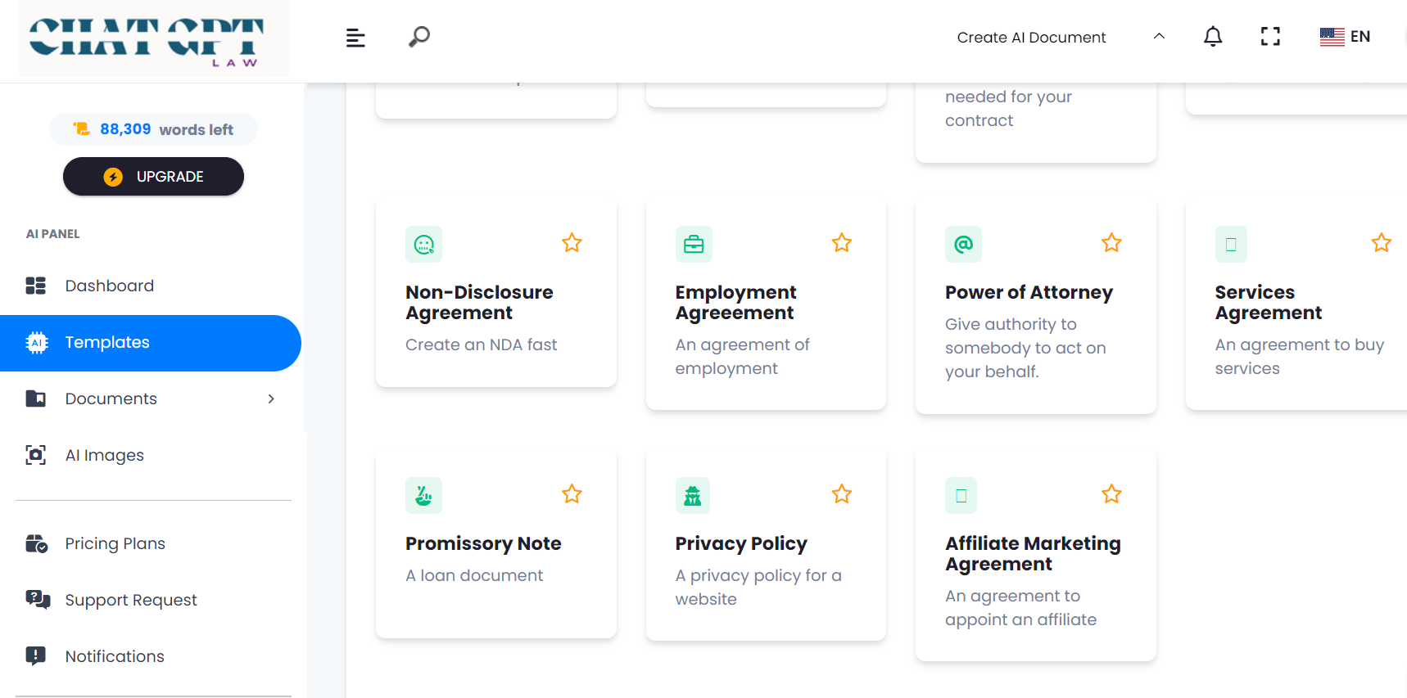Enter fullscreen mode via header icon
The width and height of the screenshot is (1407, 698).
point(1269,37)
